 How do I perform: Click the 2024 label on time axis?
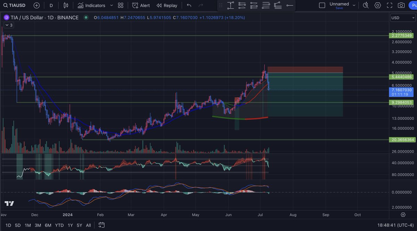(67, 215)
